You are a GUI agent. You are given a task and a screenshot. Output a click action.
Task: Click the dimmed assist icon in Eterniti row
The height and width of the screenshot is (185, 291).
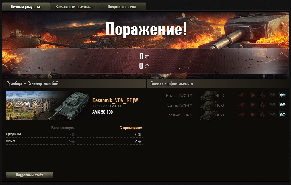tap(273, 105)
